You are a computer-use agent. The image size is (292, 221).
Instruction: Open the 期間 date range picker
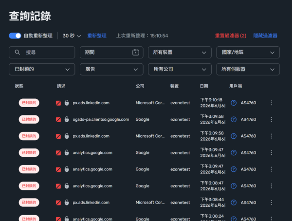pyautogui.click(x=111, y=53)
